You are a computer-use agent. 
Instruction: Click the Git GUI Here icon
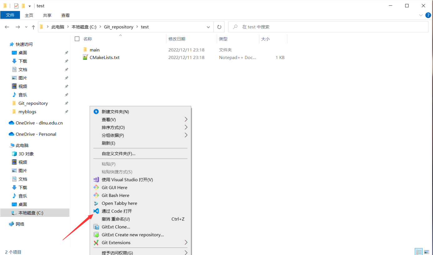point(96,188)
